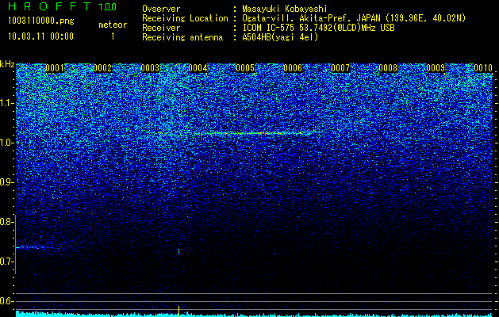The height and width of the screenshot is (317, 499).
Task: Click the HROFFT 1.0.0 title text
Action: click(x=62, y=6)
